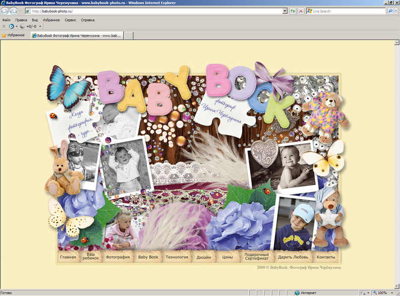Open the Правка menu
This screenshot has height=296, width=400.
pyautogui.click(x=21, y=20)
